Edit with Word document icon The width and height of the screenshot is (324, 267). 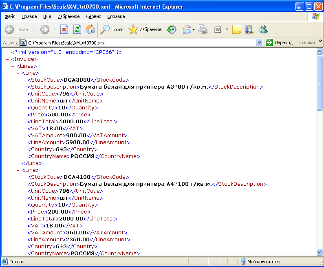pyautogui.click(x=218, y=29)
